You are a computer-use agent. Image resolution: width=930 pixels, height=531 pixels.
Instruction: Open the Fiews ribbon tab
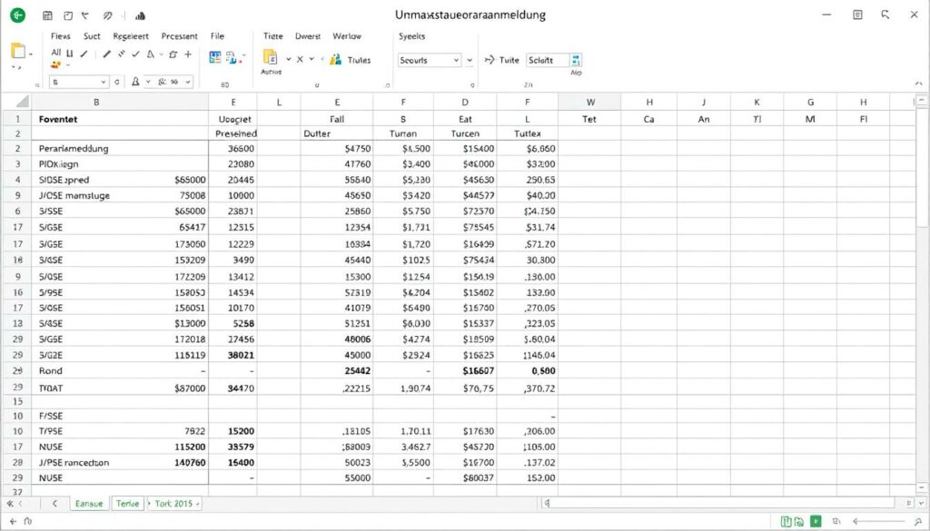click(61, 36)
